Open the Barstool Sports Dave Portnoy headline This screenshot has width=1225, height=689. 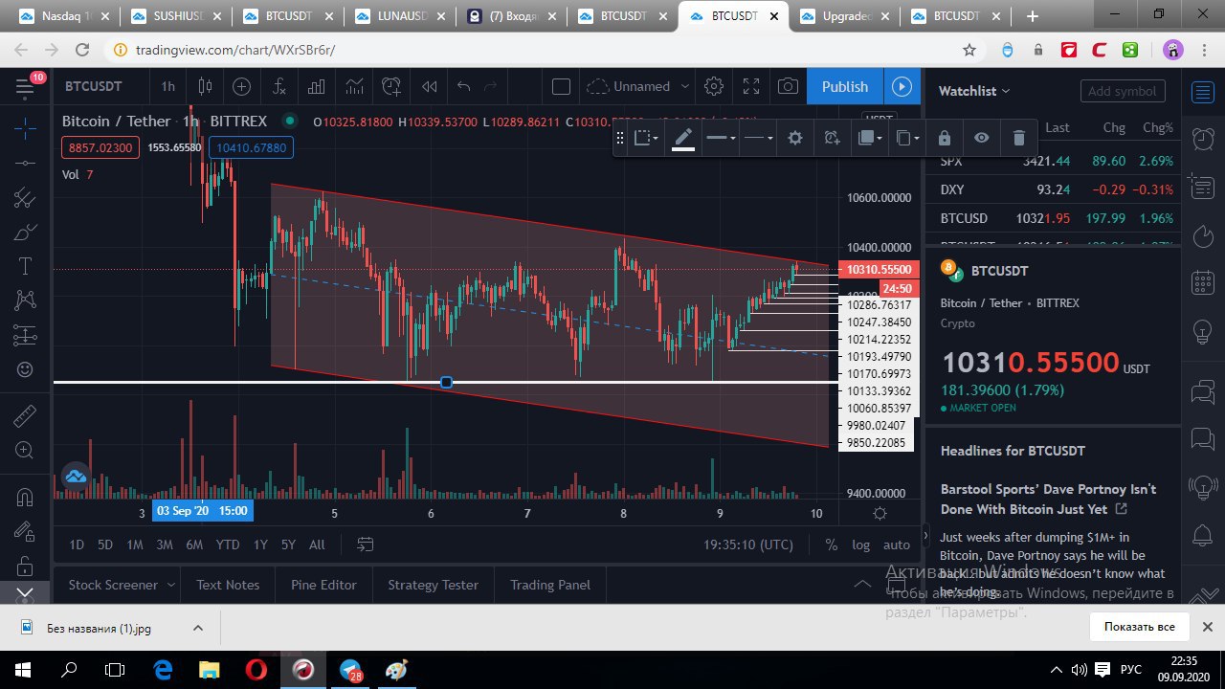coord(1048,499)
